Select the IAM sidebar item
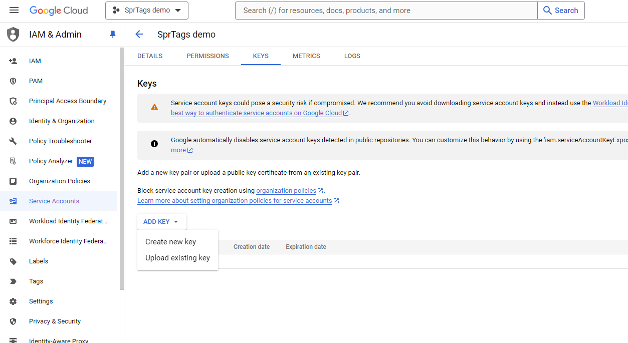 click(35, 61)
